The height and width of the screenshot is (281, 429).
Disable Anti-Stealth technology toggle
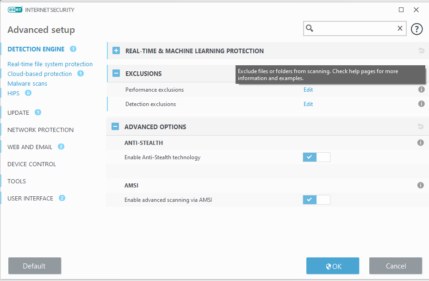tap(317, 157)
